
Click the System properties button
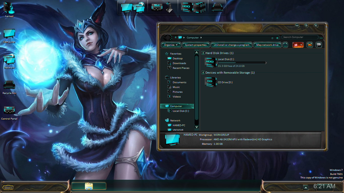[x=196, y=45]
